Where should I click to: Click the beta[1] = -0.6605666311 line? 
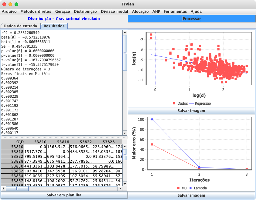(26, 42)
